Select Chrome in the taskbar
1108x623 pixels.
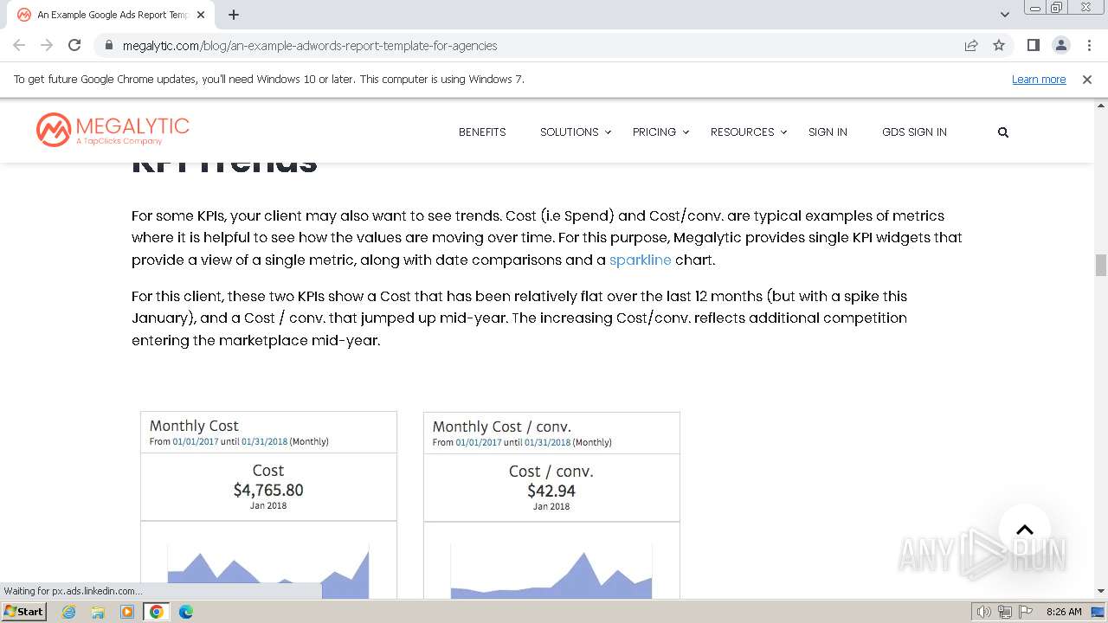tap(157, 612)
